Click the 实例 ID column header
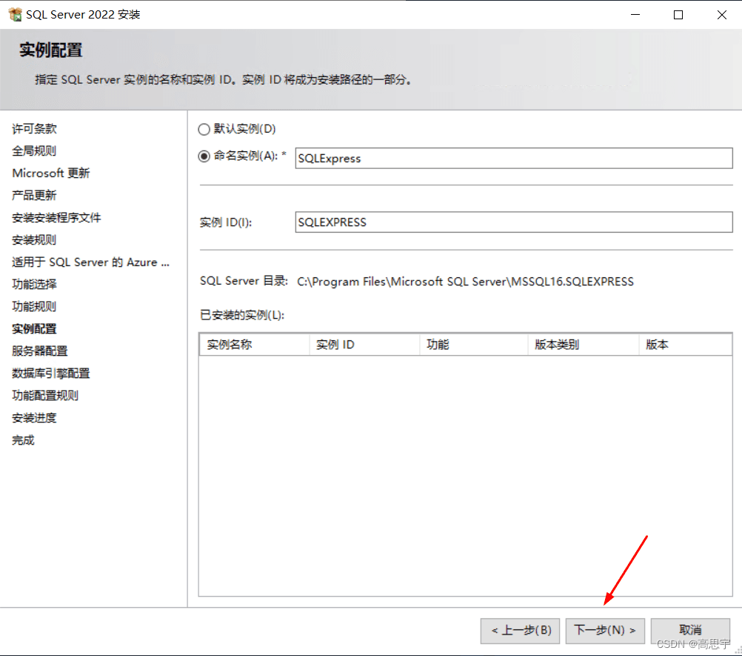The width and height of the screenshot is (742, 656). click(364, 345)
